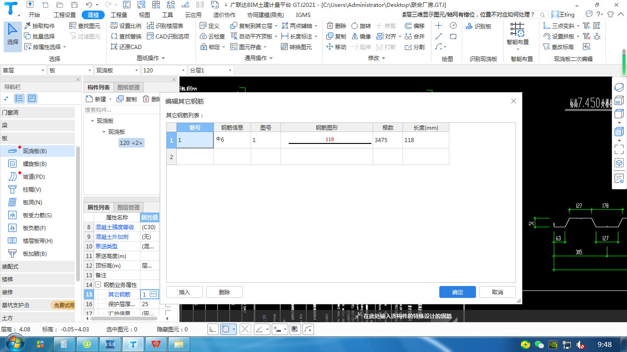Click the 插入 button in dialog

[185, 292]
